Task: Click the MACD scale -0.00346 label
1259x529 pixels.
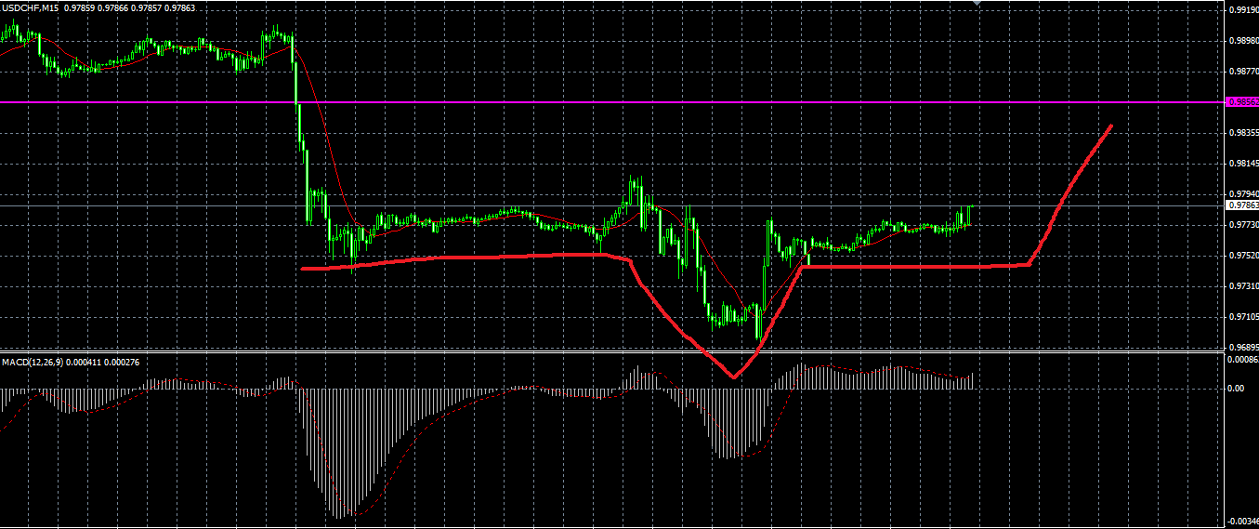Action: (x=1242, y=522)
